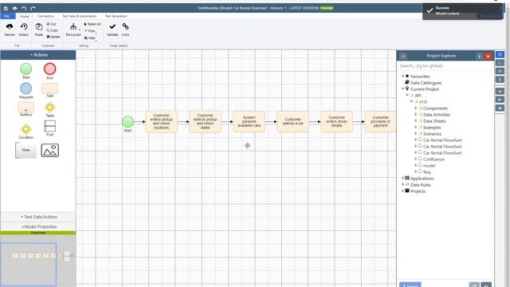Expand the Components folder

click(x=416, y=108)
